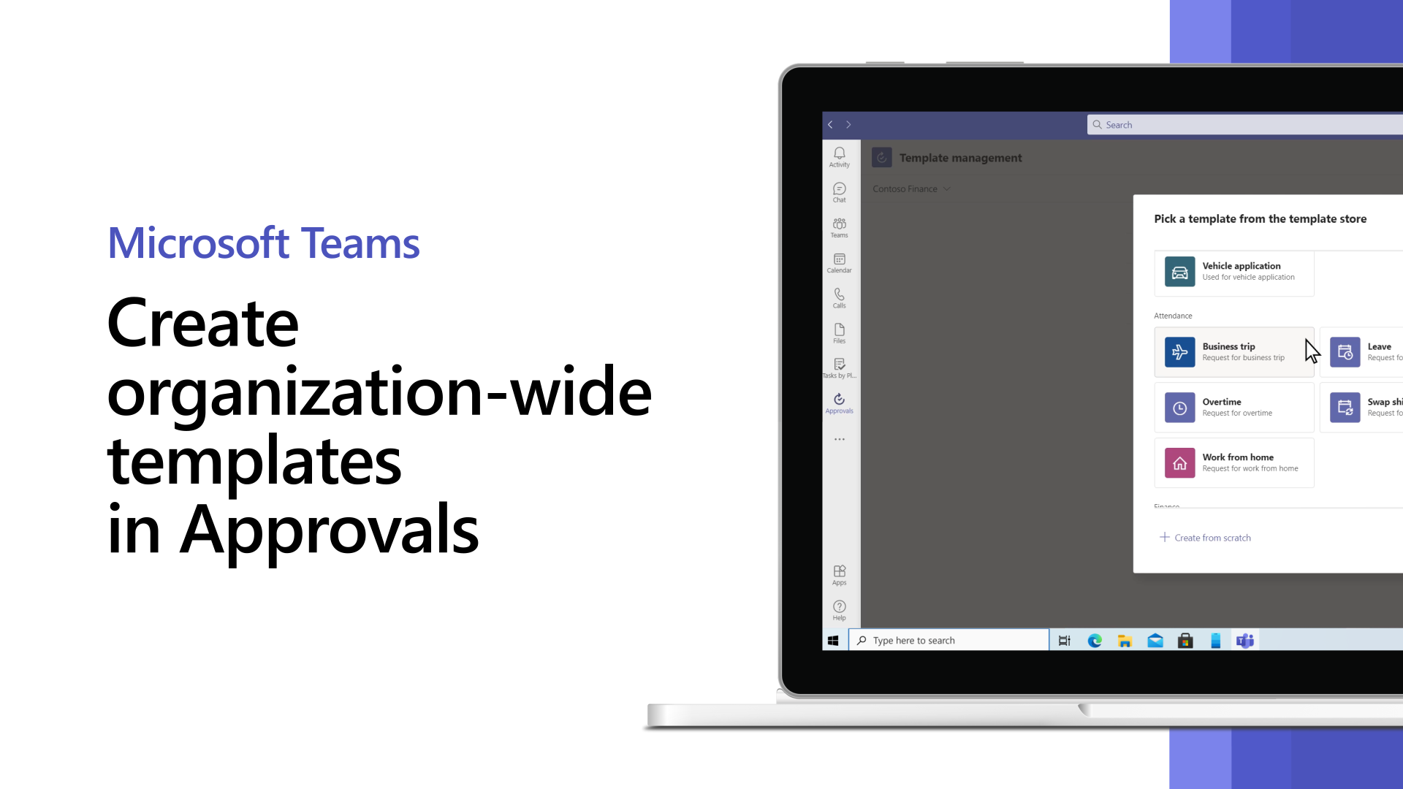This screenshot has width=1403, height=789.
Task: Select the Vehicle application template
Action: point(1234,271)
